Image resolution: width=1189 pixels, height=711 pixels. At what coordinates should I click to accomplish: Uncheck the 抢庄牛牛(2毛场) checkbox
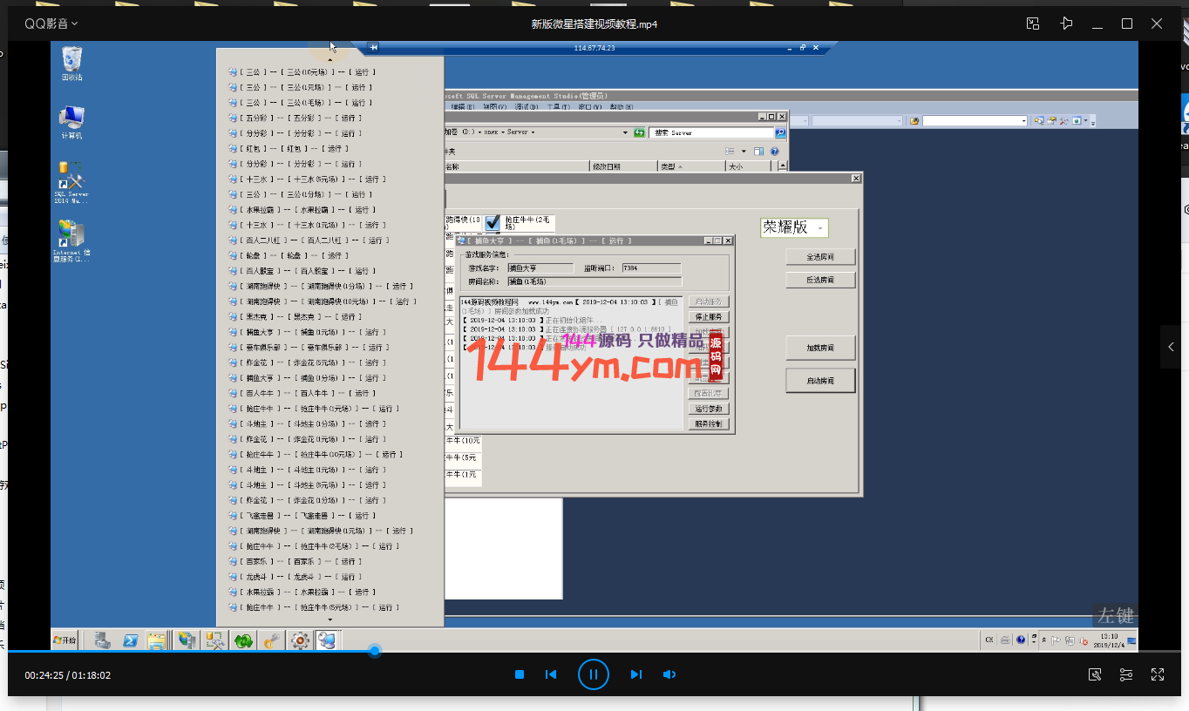pyautogui.click(x=493, y=223)
